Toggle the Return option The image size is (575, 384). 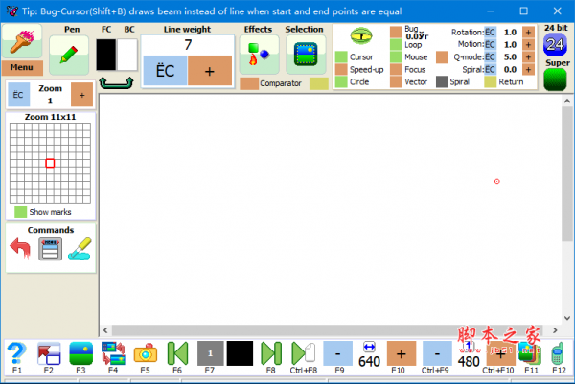pyautogui.click(x=491, y=81)
